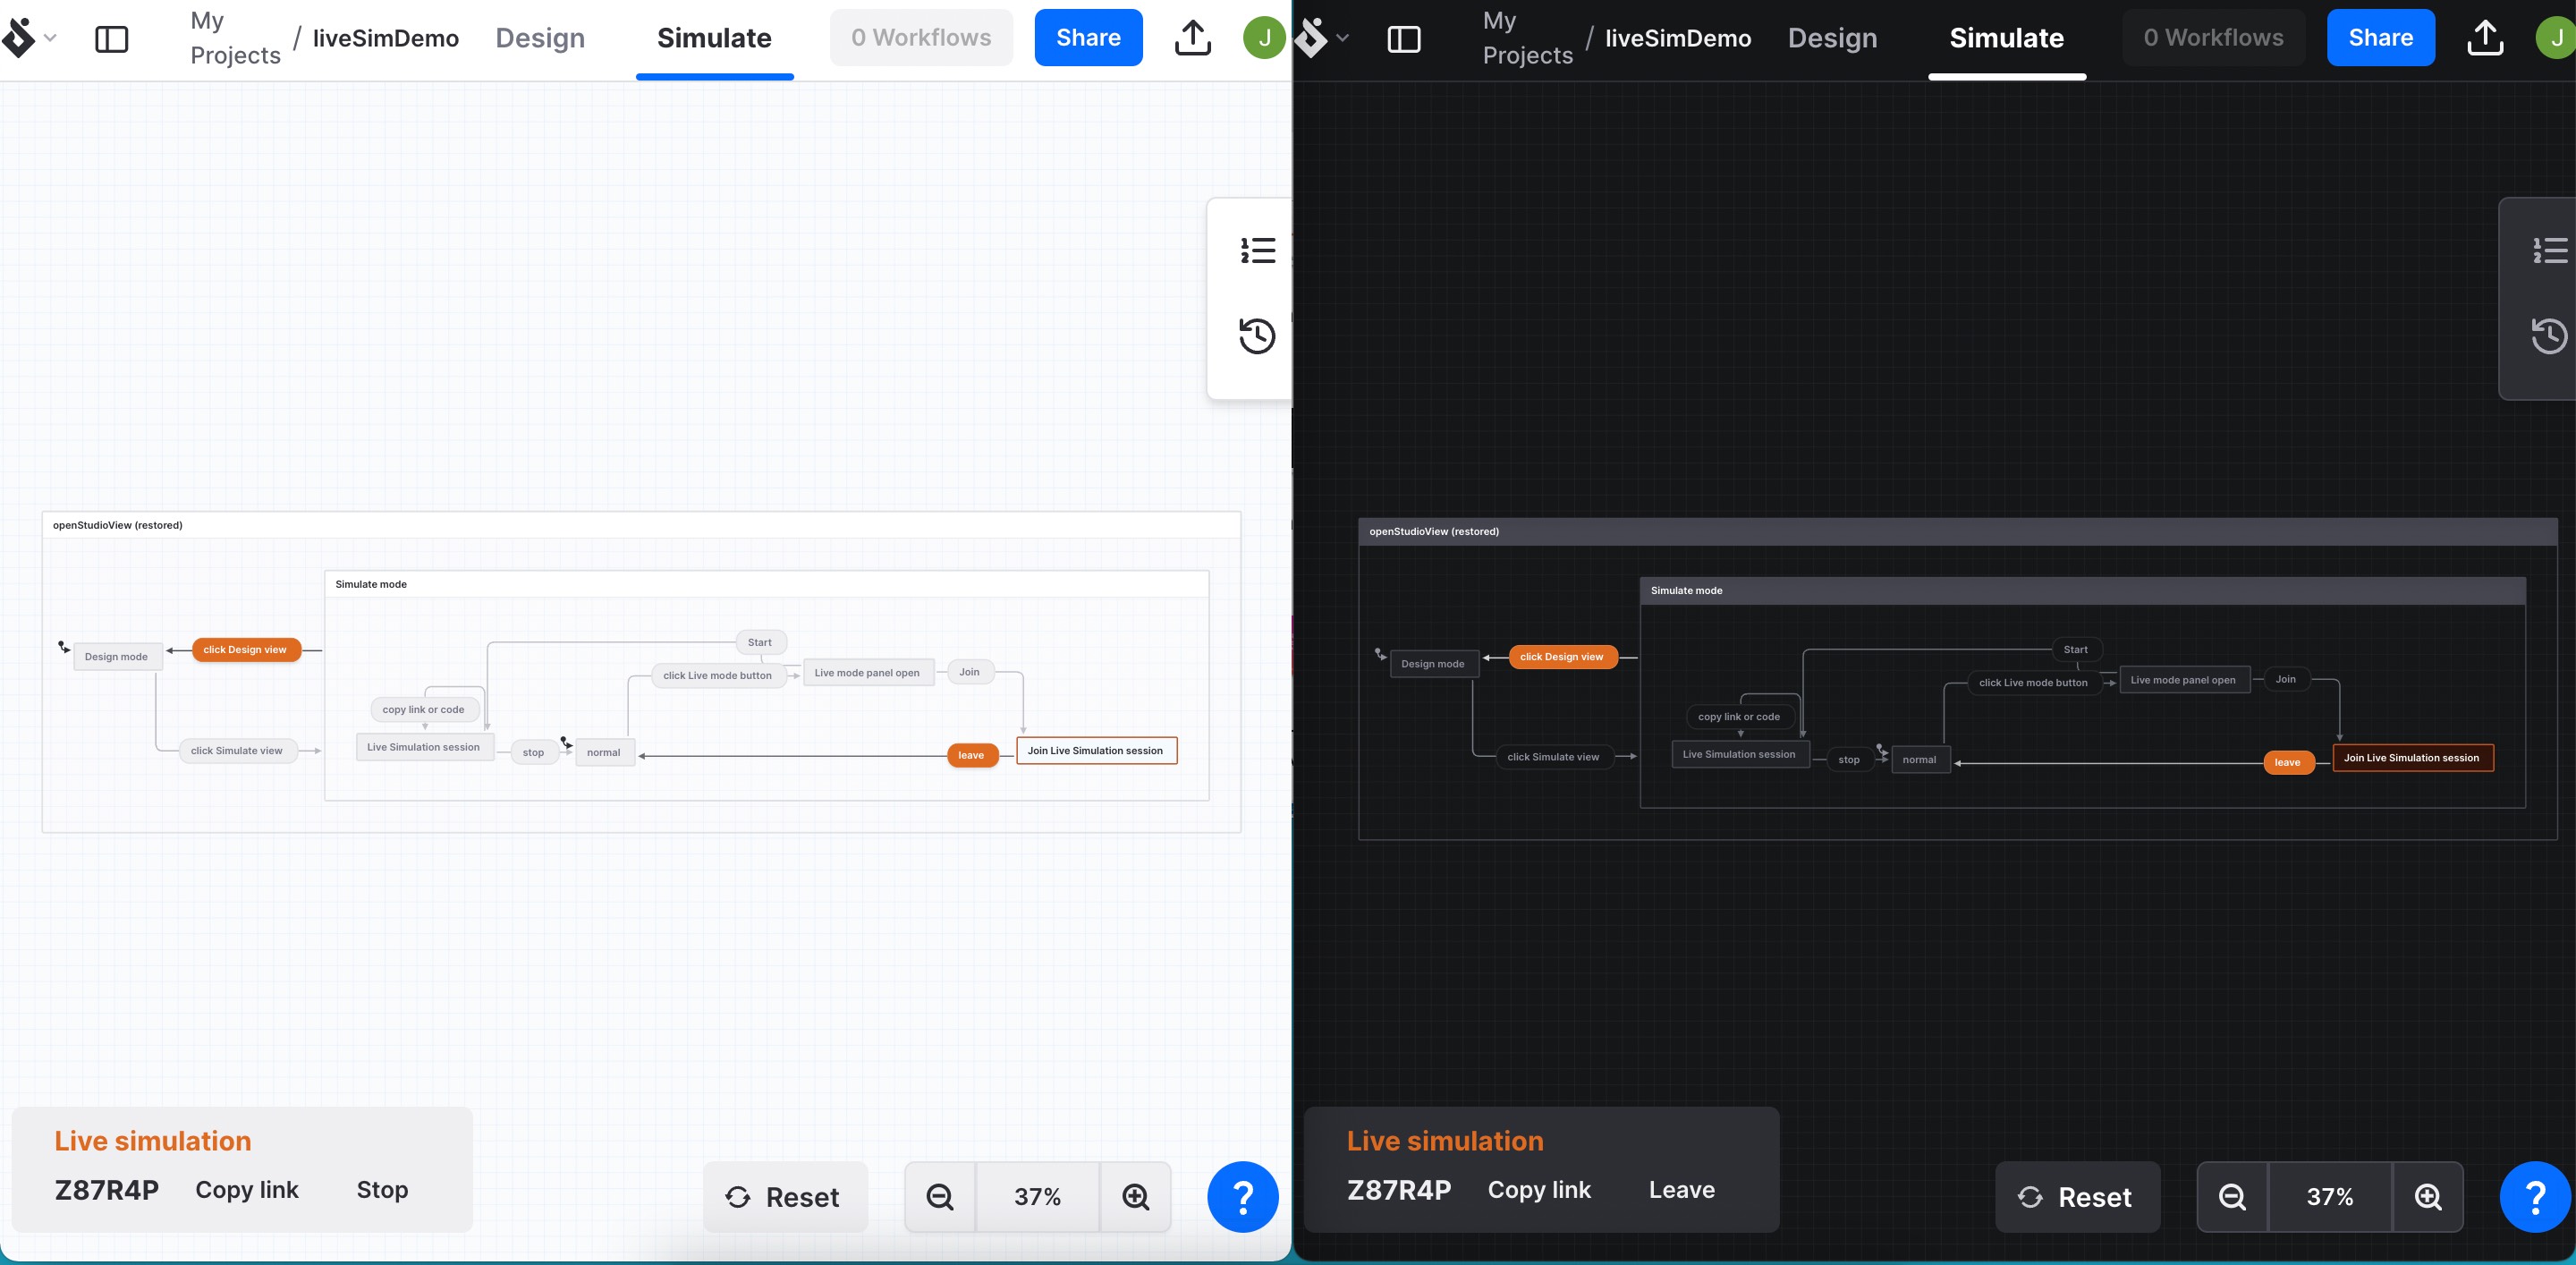Image resolution: width=2576 pixels, height=1265 pixels.
Task: Open logo dropdown chevron in dark window
Action: tap(1342, 38)
